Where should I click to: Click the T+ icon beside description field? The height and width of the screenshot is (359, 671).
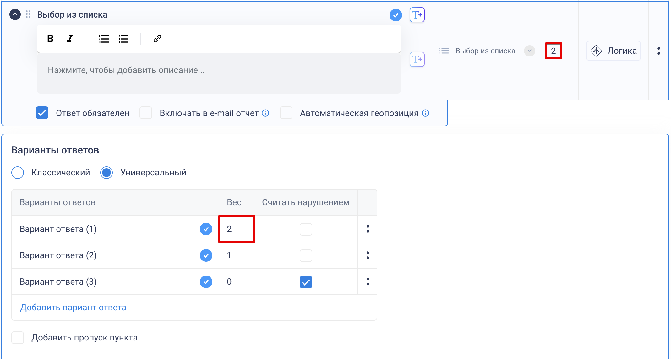(417, 59)
